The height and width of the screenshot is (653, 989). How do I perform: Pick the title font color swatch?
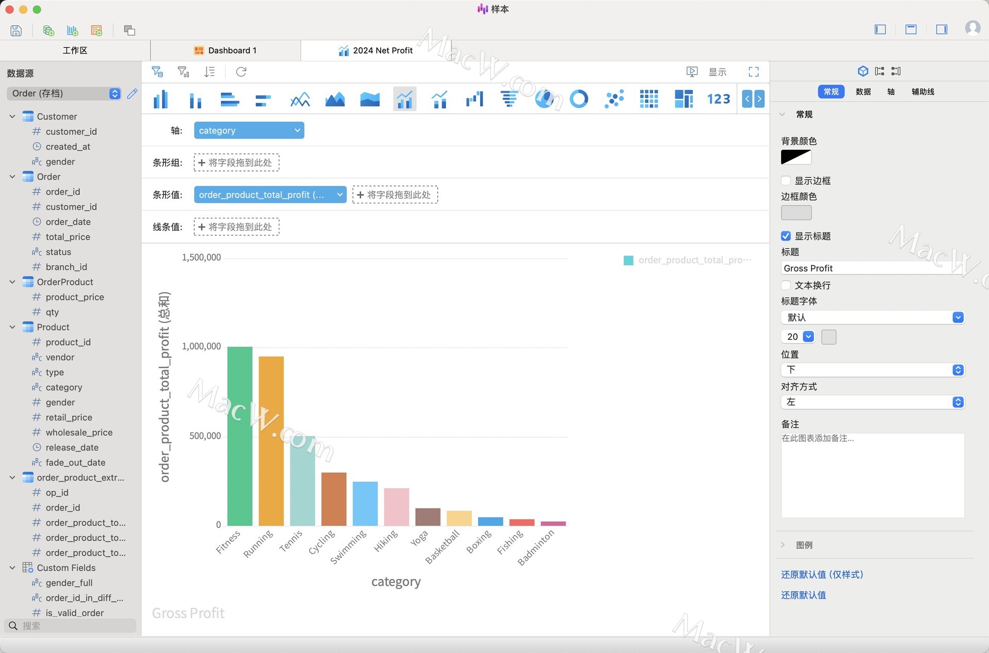(829, 337)
